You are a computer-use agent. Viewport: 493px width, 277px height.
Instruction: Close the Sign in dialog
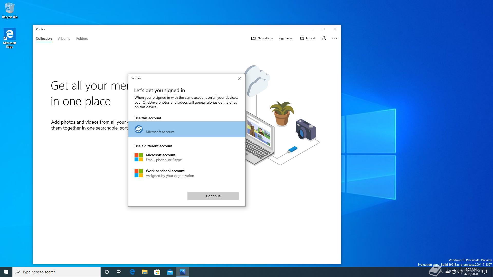[x=240, y=78]
